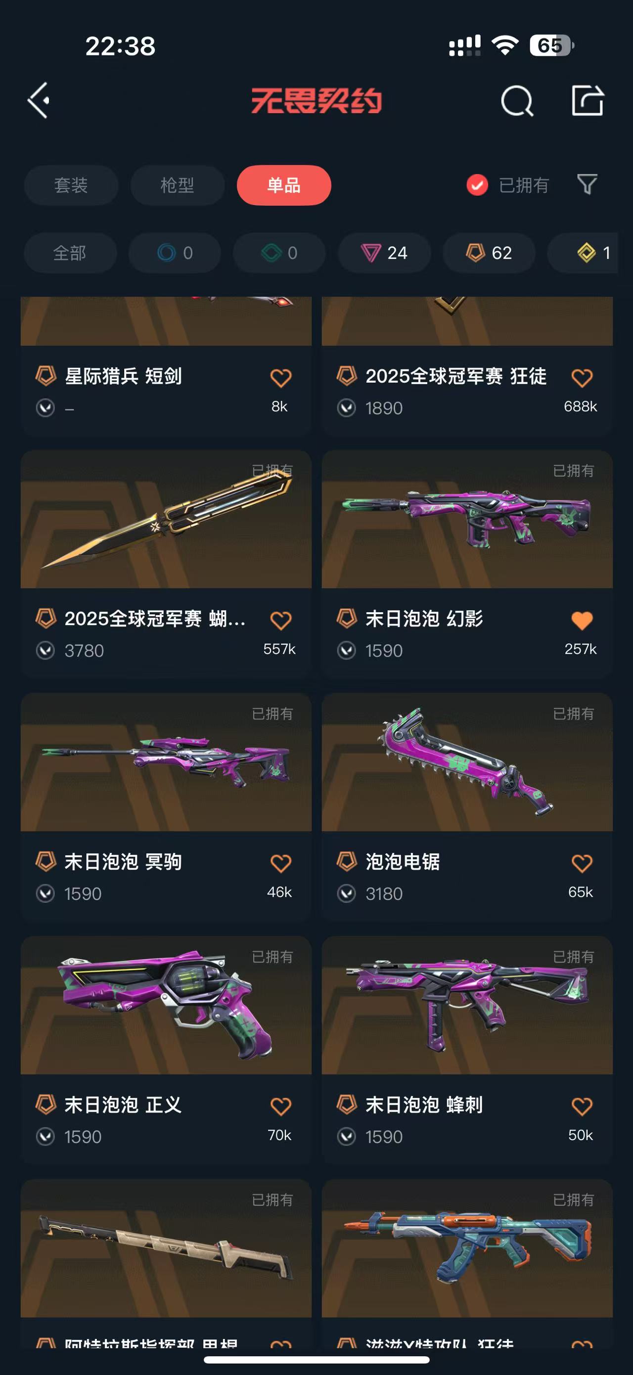Viewport: 633px width, 1375px height.
Task: Tap the back arrow icon
Action: click(x=39, y=100)
